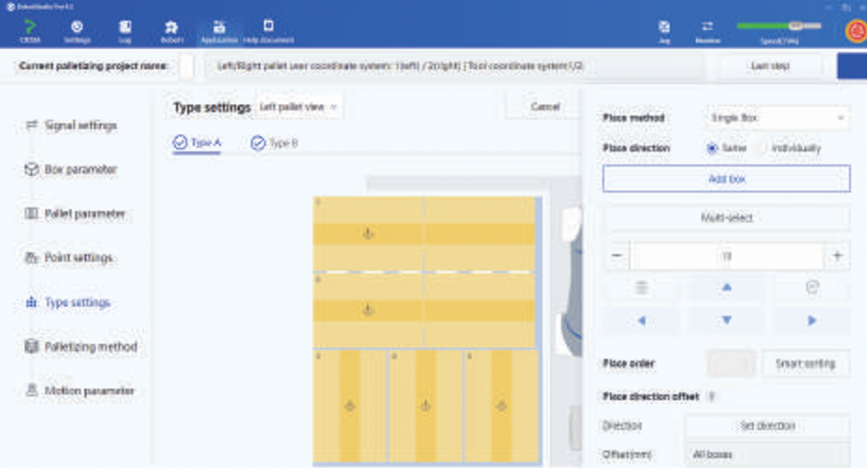Viewport: 867px width, 468px height.
Task: Expand the Left pallet view dropdown
Action: point(299,107)
